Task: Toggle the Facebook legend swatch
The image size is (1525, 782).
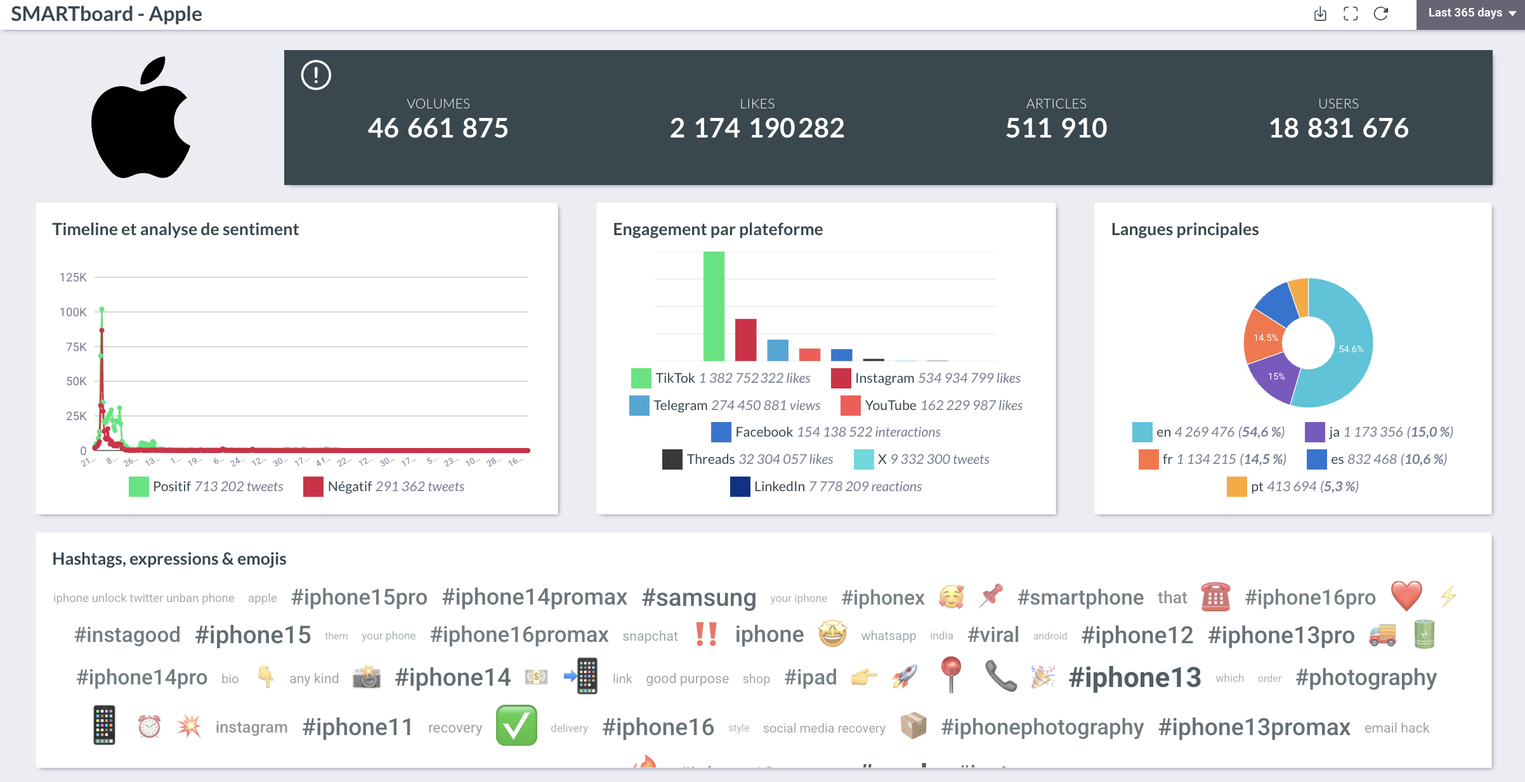Action: [x=721, y=432]
